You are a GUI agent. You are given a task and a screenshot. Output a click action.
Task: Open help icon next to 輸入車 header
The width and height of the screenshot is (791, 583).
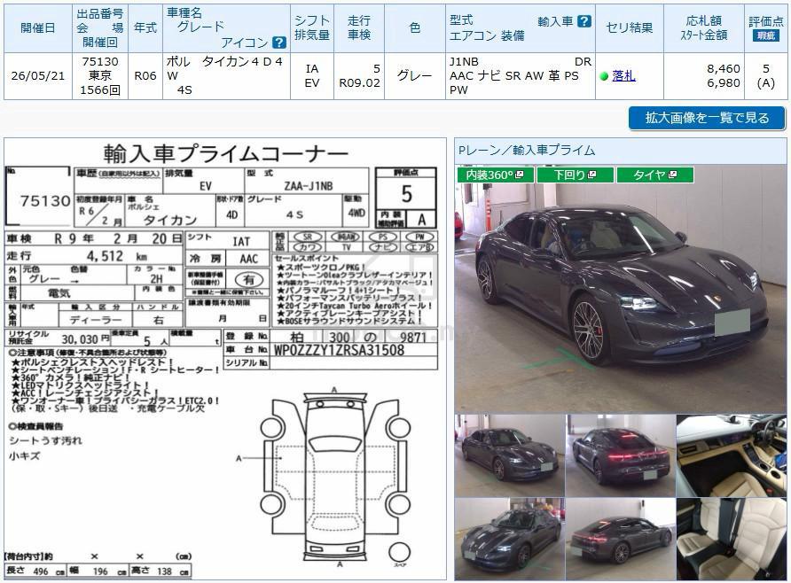(x=584, y=21)
